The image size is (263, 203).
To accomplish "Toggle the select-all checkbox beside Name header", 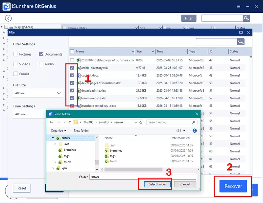I will click(x=72, y=51).
